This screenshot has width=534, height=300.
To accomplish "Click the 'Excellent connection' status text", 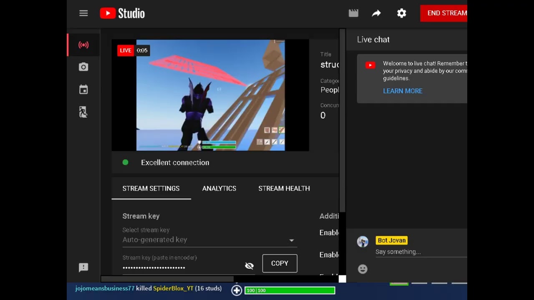I will point(175,162).
